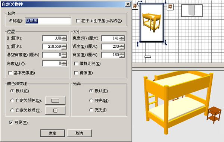
Task: Increase 深度 depth with up arrow
Action: pos(122,45)
